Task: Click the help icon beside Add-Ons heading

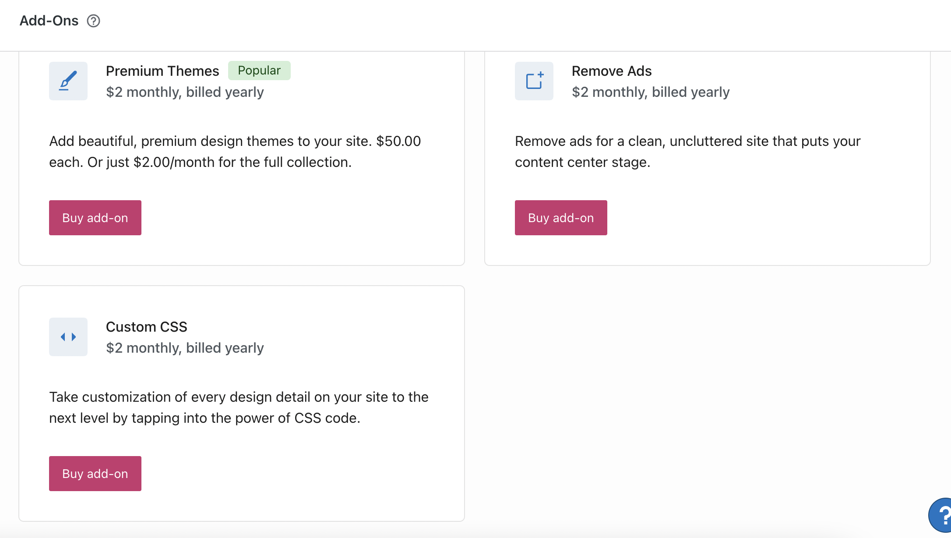Action: pos(93,21)
